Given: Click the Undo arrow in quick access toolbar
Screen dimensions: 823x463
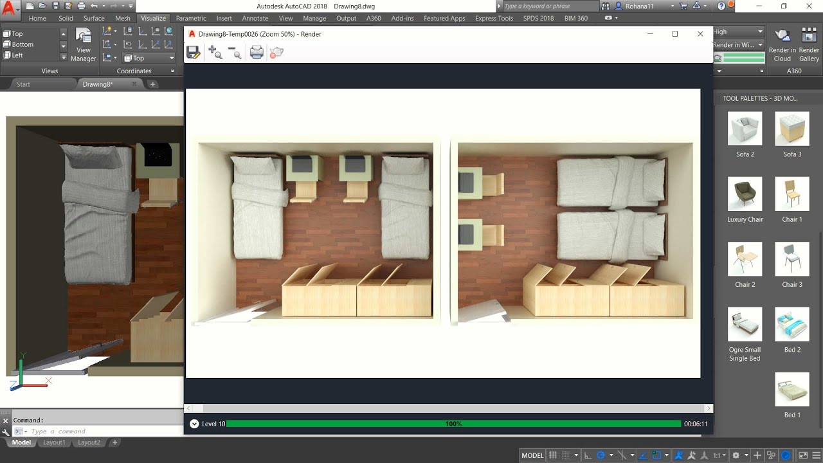Looking at the screenshot, I should click(x=94, y=6).
